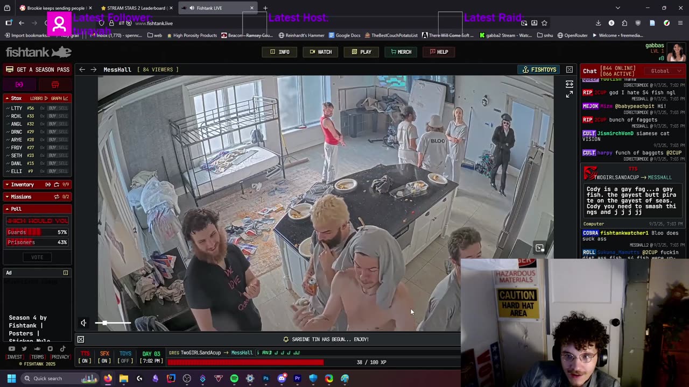Toggle TOYS on/off
Viewport: 689px width, 387px height.
click(x=125, y=357)
